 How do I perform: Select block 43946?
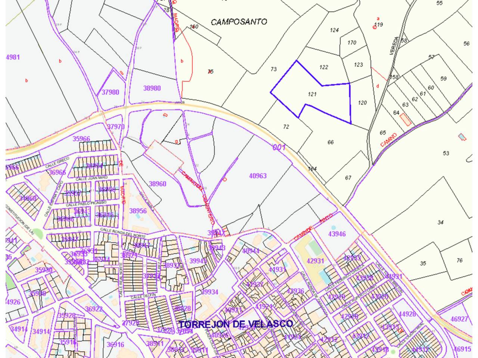337,234
